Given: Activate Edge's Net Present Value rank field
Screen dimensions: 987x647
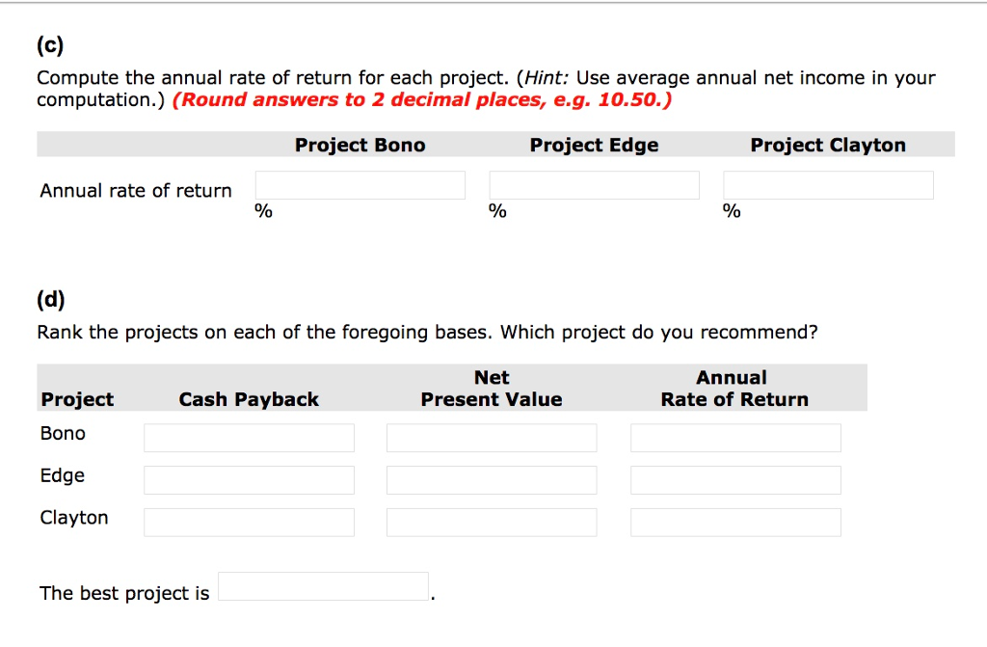Looking at the screenshot, I should pyautogui.click(x=492, y=480).
